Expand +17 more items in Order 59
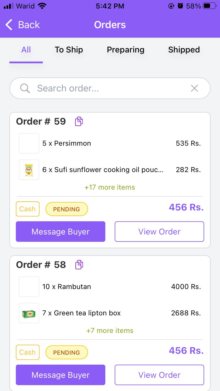 pyautogui.click(x=110, y=187)
